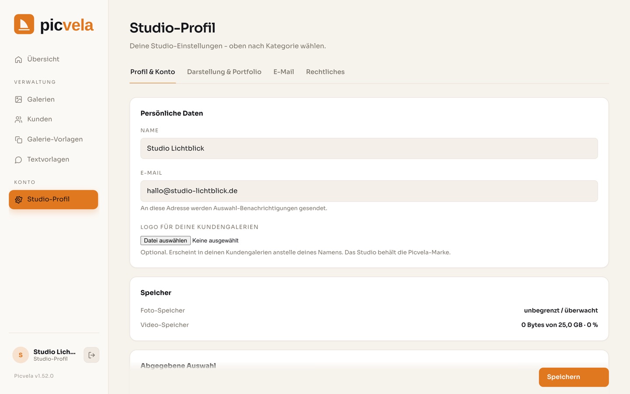Screen dimensions: 630x394
Task: Click the picvela wordmark text
Action: tap(66, 25)
